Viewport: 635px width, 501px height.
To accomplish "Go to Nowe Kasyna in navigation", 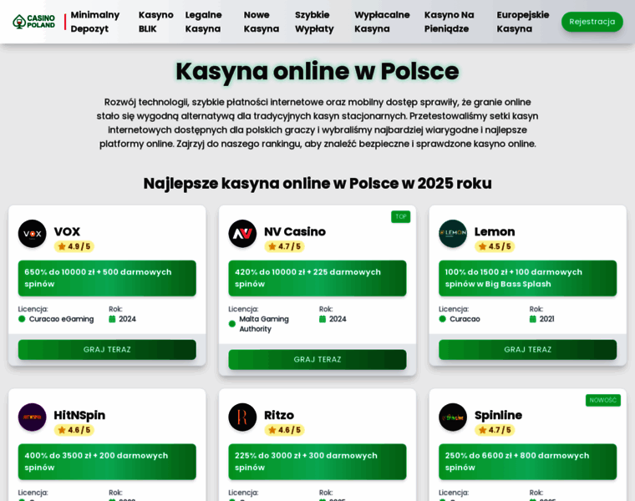I will [262, 22].
